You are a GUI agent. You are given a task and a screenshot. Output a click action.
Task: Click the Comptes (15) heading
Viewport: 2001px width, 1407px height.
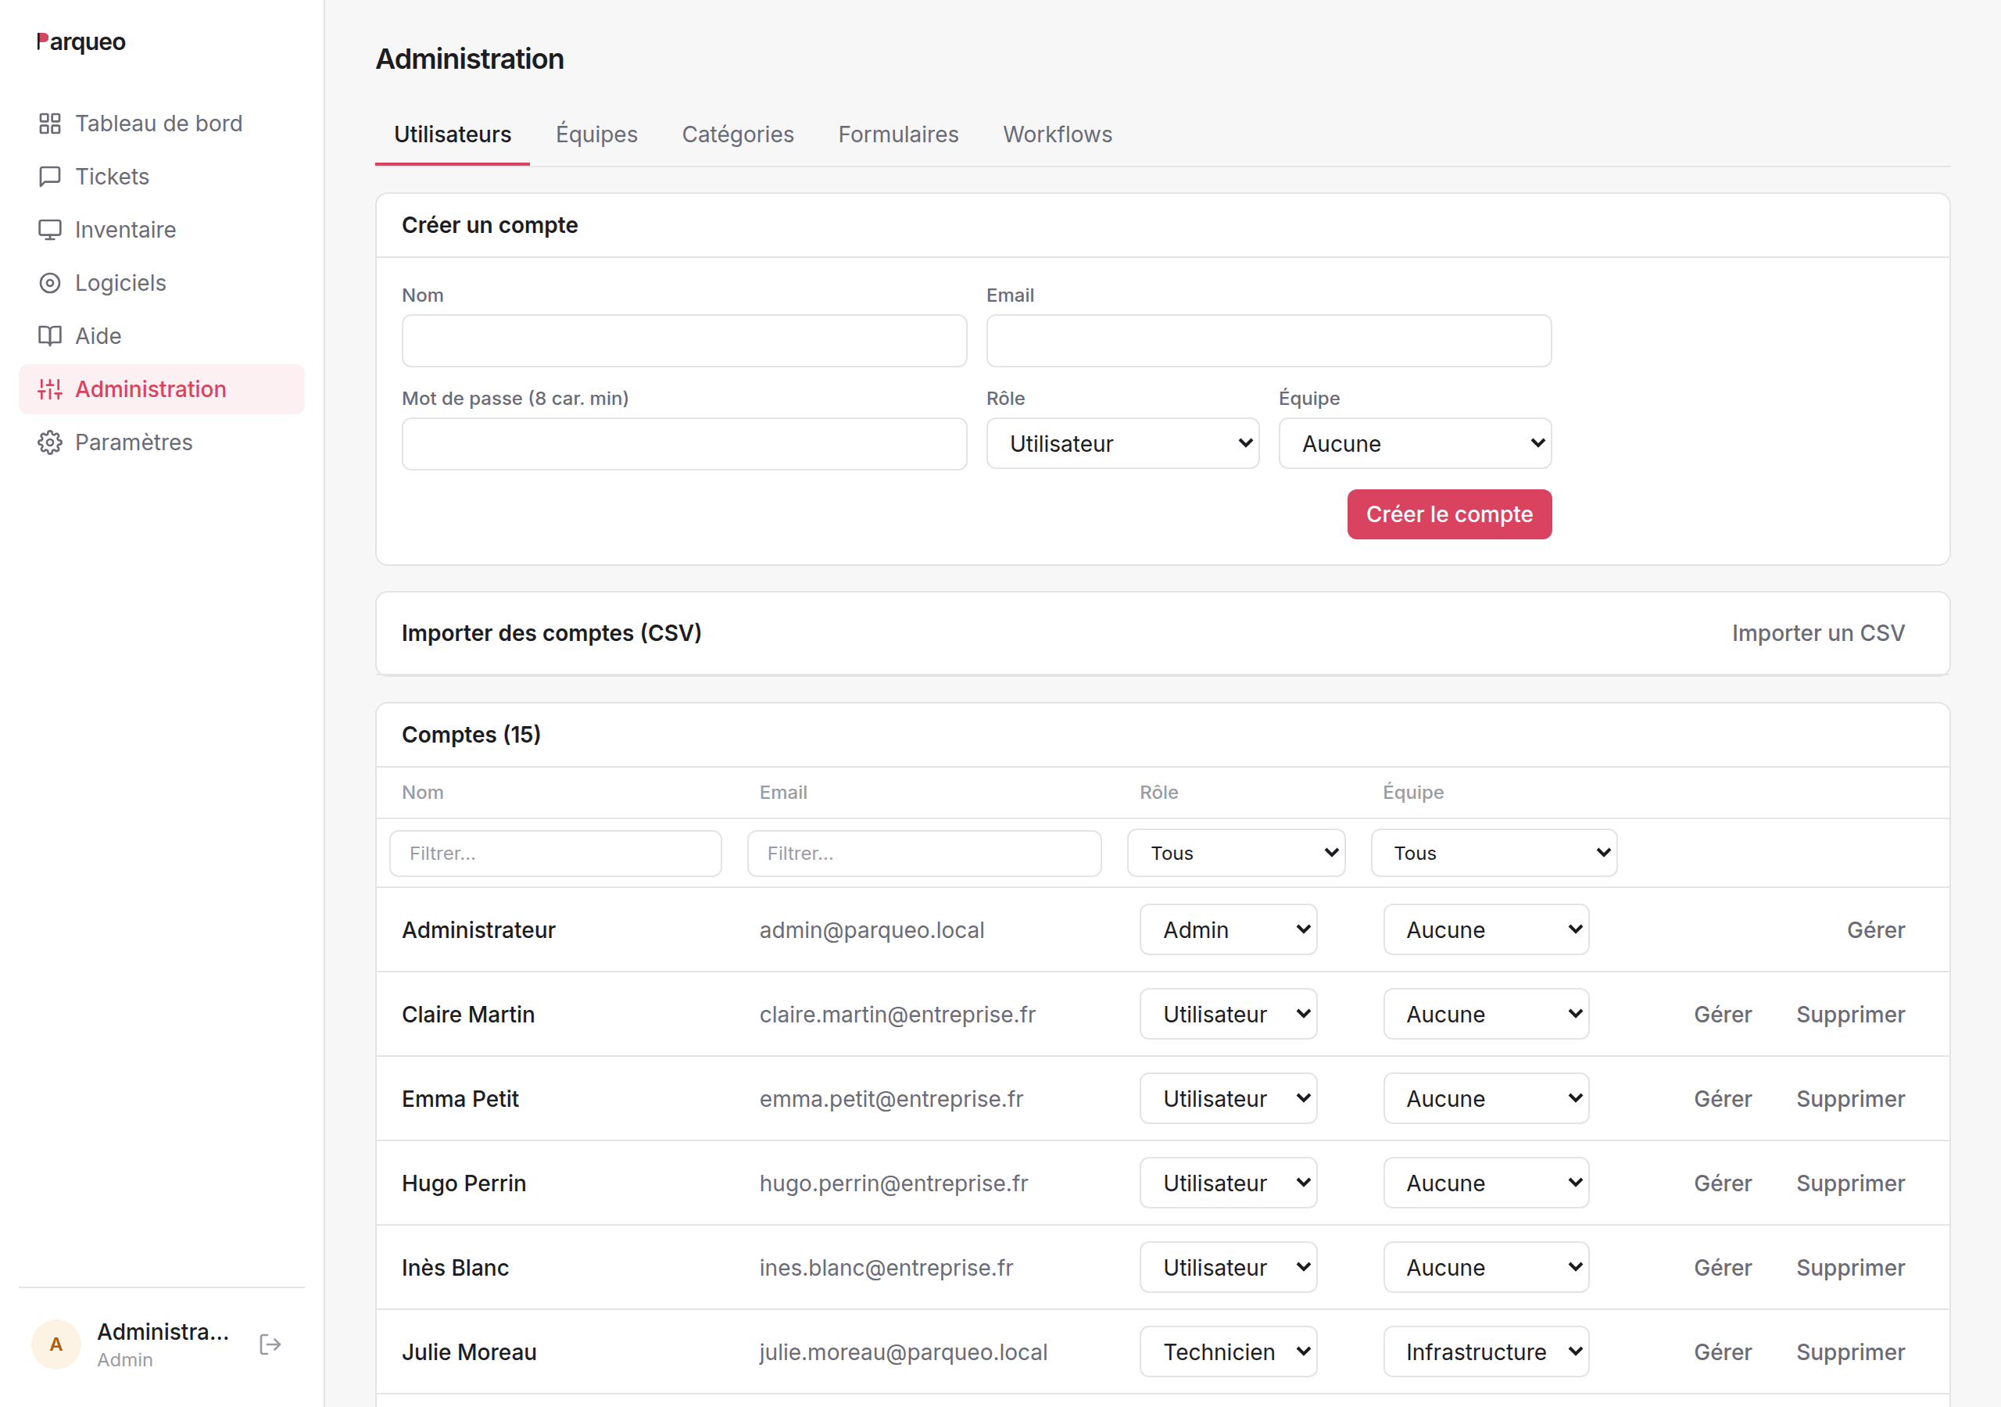coord(471,735)
